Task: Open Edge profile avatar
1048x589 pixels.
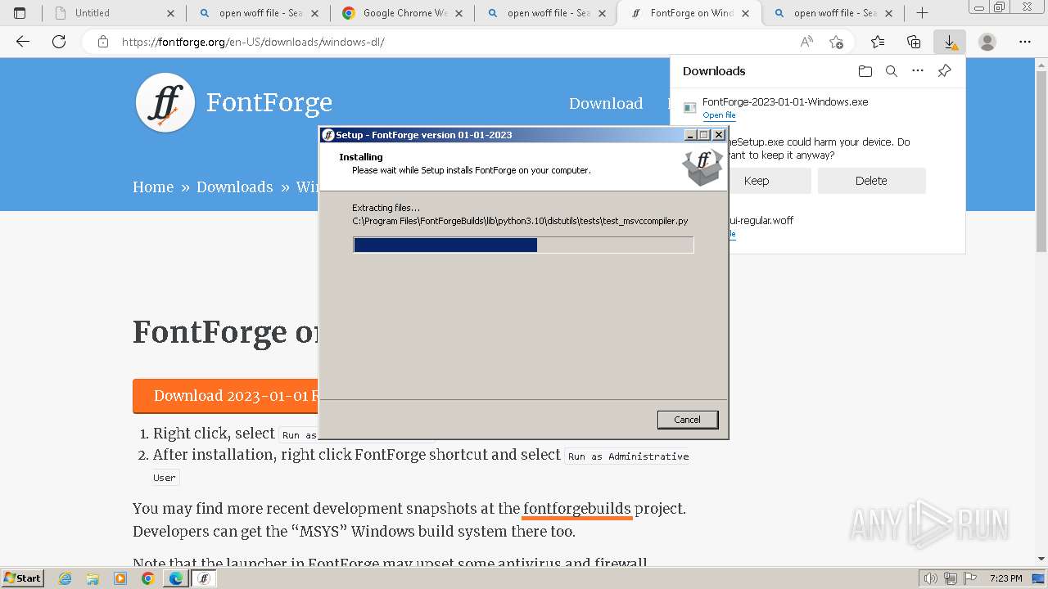Action: [x=987, y=42]
